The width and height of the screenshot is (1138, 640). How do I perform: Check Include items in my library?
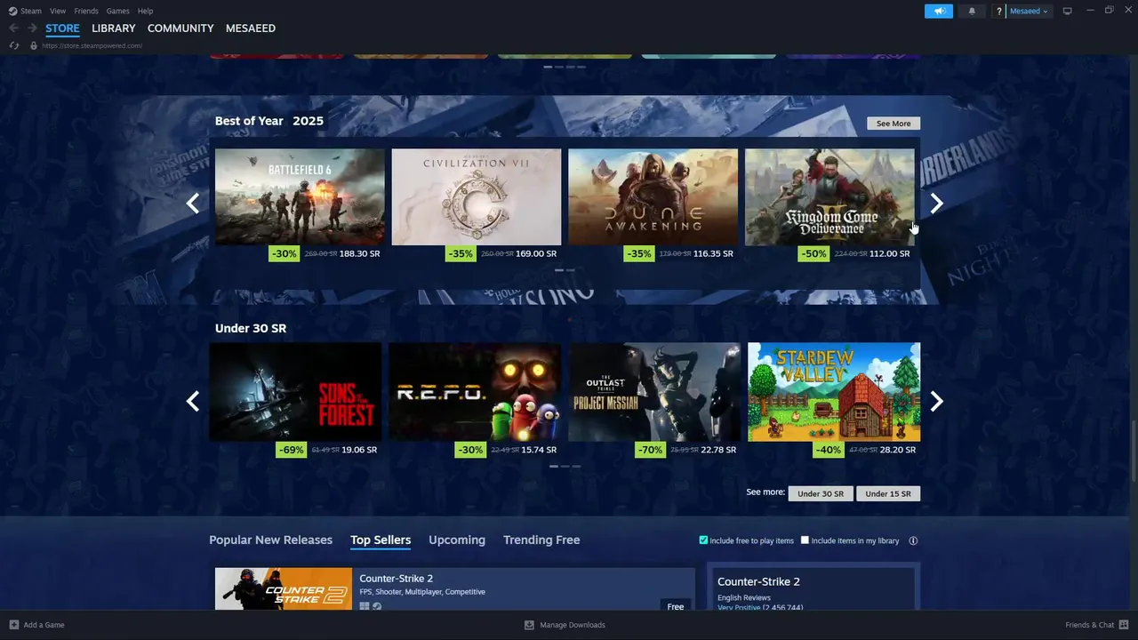pos(805,540)
